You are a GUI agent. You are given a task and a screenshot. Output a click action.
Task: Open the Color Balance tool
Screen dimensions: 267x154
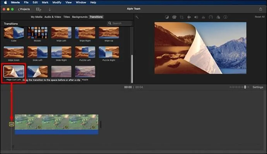(x=167, y=17)
